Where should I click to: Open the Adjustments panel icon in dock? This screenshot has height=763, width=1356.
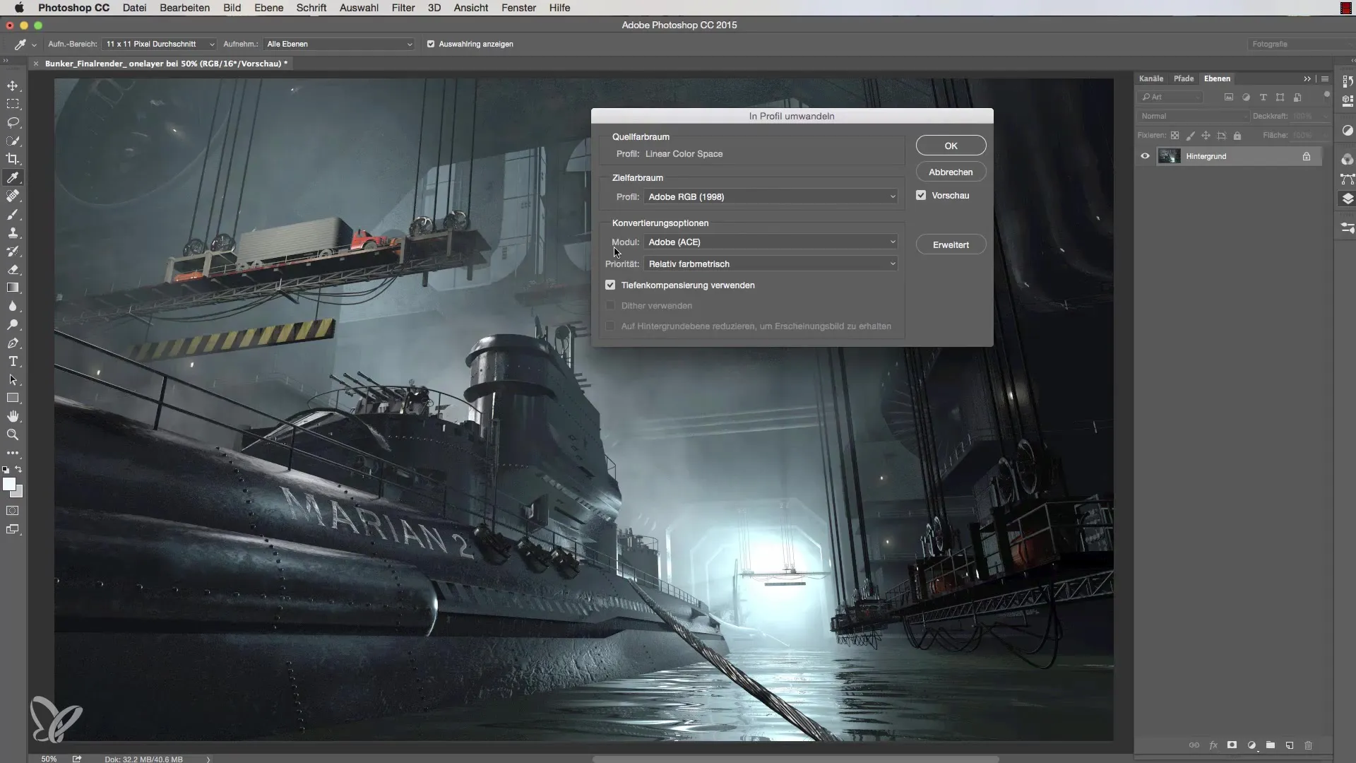(x=1347, y=131)
